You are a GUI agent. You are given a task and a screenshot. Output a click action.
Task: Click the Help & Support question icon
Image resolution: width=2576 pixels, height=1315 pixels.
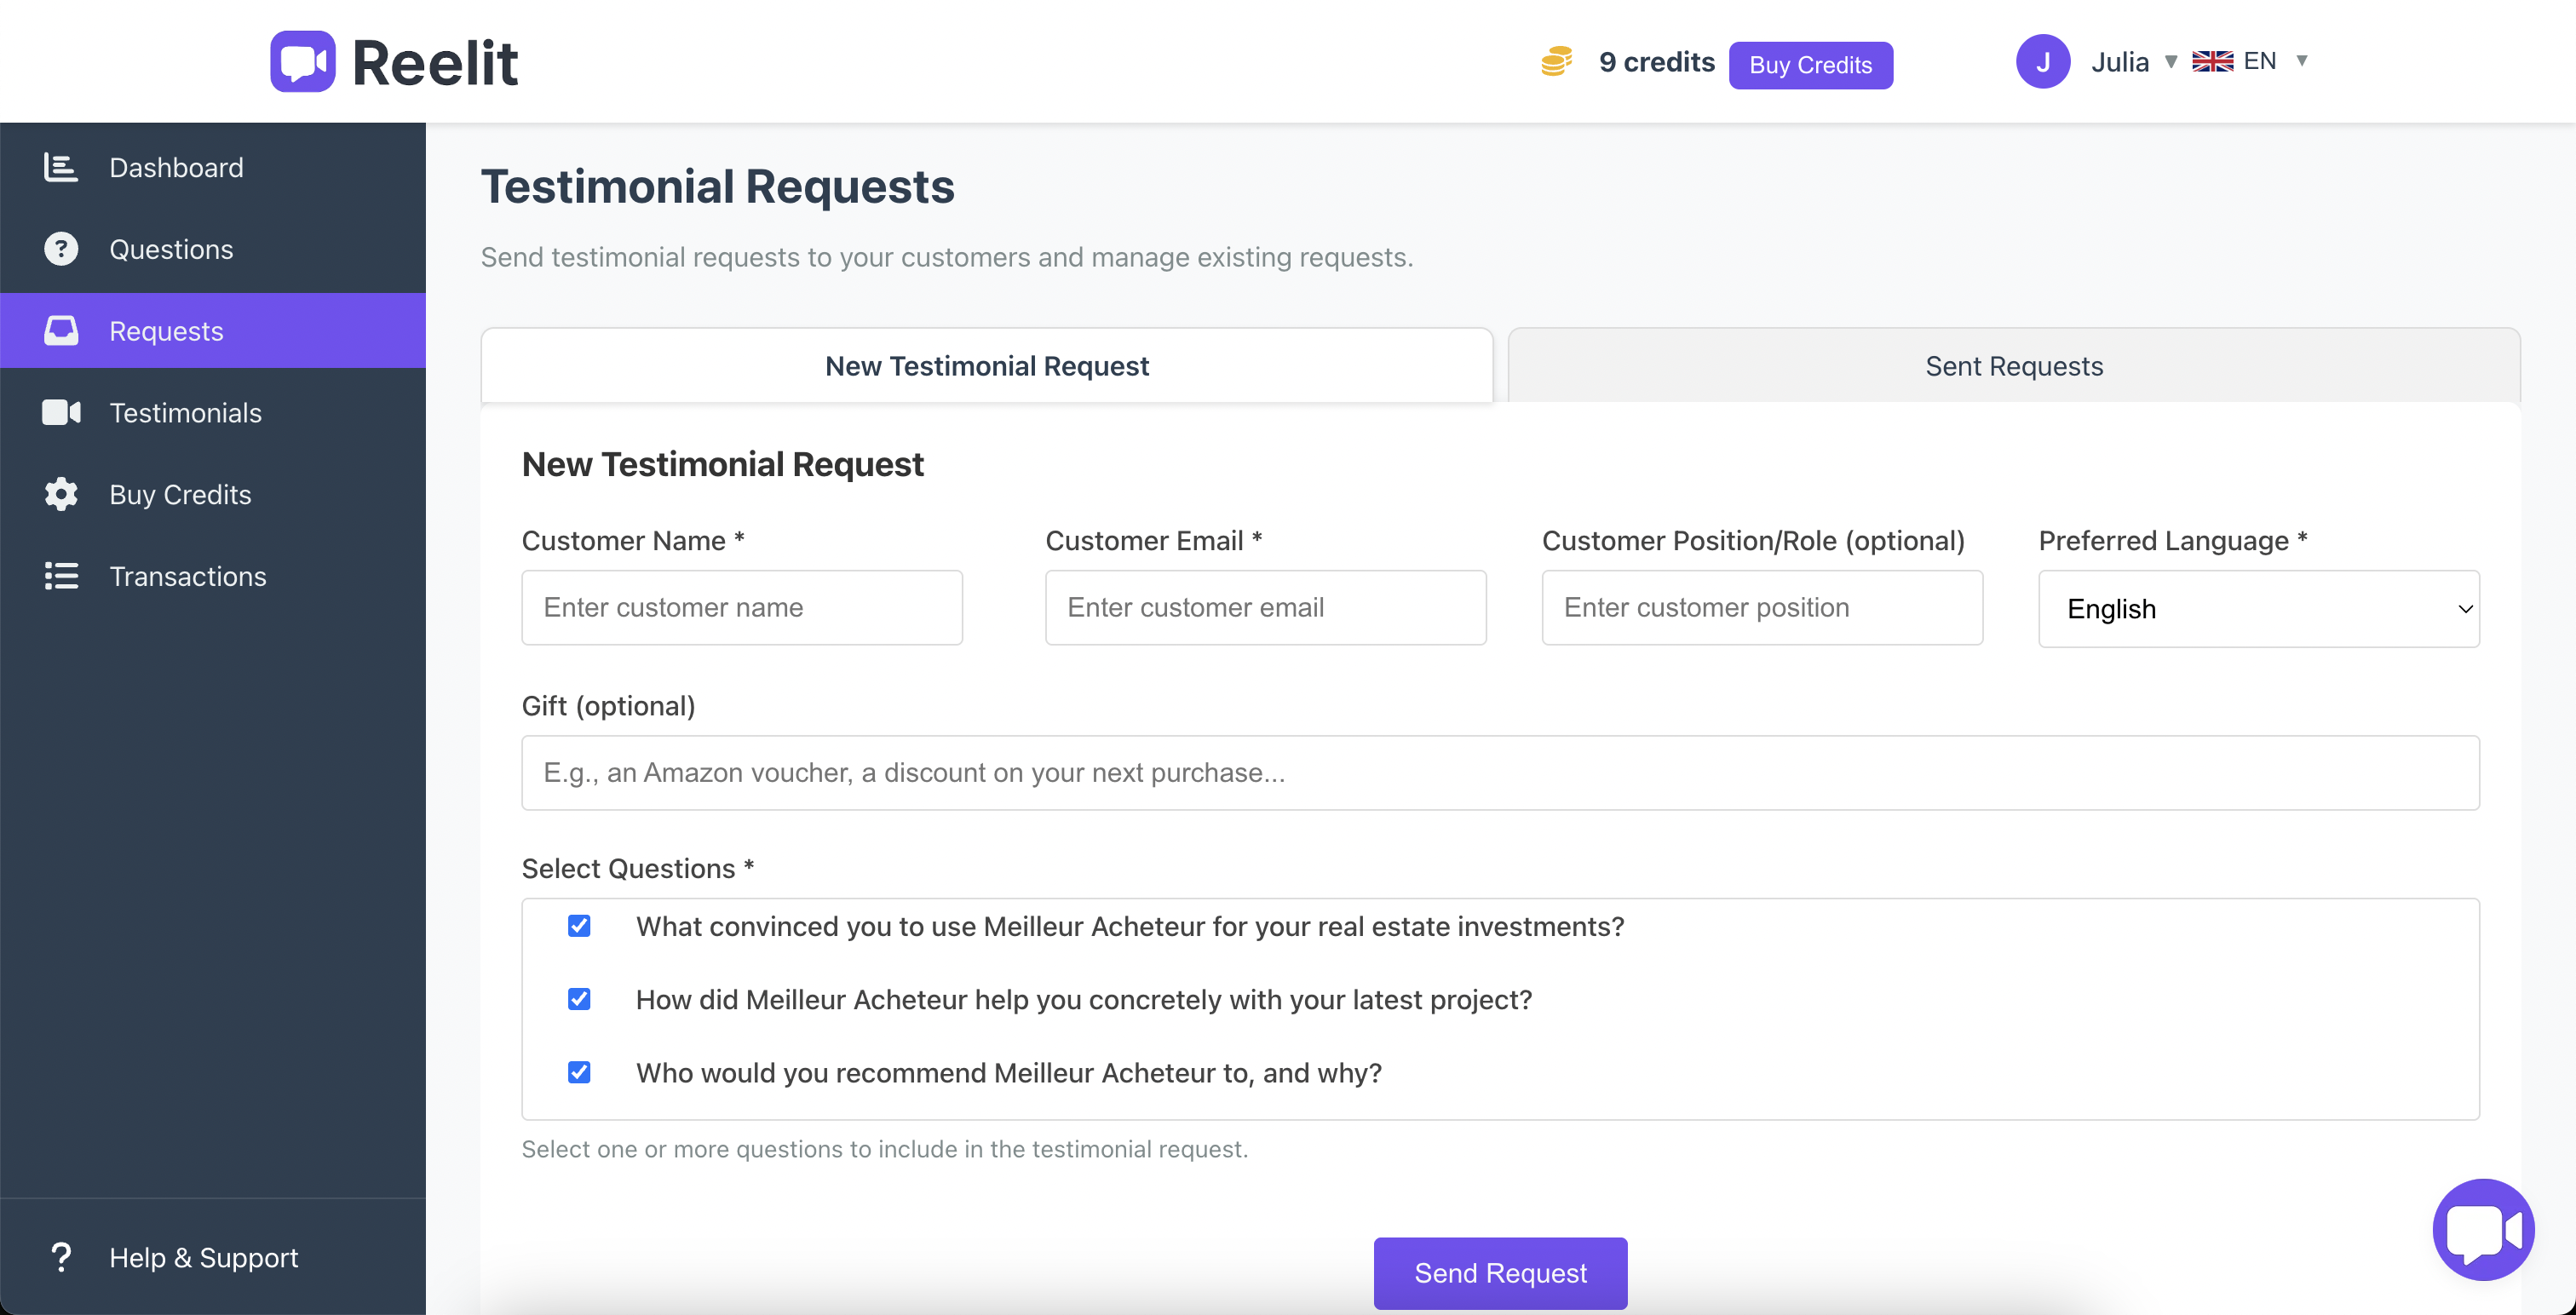click(x=61, y=1257)
